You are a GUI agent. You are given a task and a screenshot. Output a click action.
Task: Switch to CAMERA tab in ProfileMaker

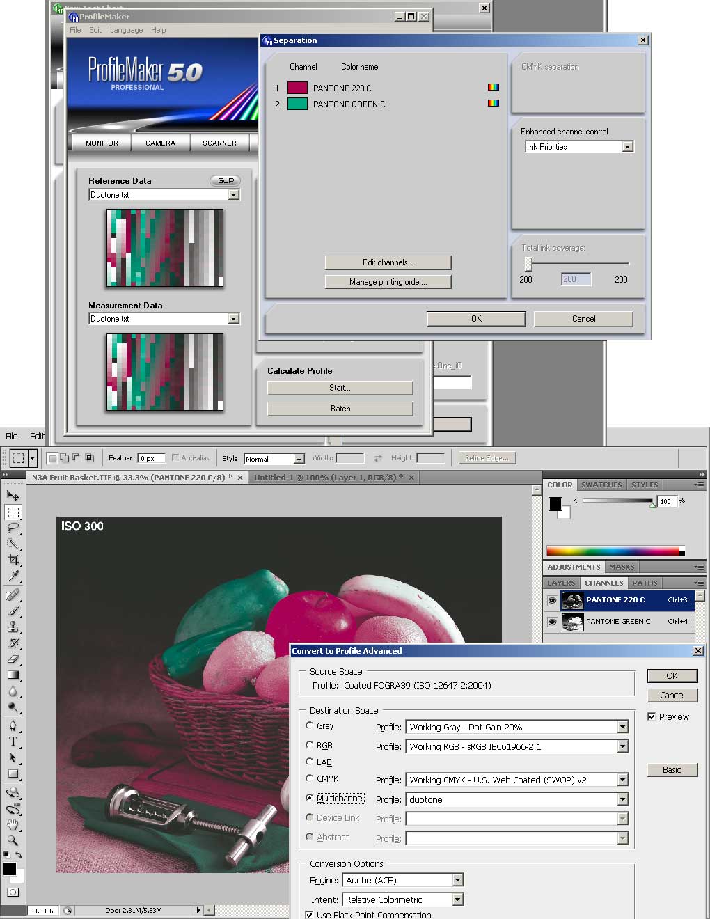pyautogui.click(x=160, y=143)
